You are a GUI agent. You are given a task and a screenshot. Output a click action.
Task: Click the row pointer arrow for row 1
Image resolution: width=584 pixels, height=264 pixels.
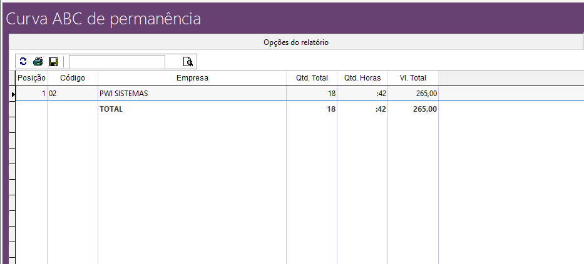click(13, 94)
